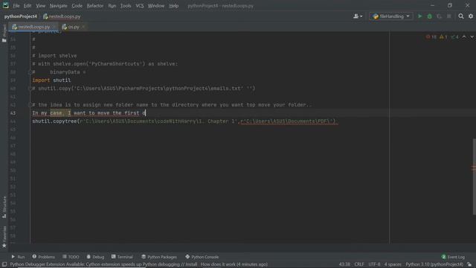This screenshot has width=476, height=268.
Task: Run with coverage icon
Action: pyautogui.click(x=440, y=16)
